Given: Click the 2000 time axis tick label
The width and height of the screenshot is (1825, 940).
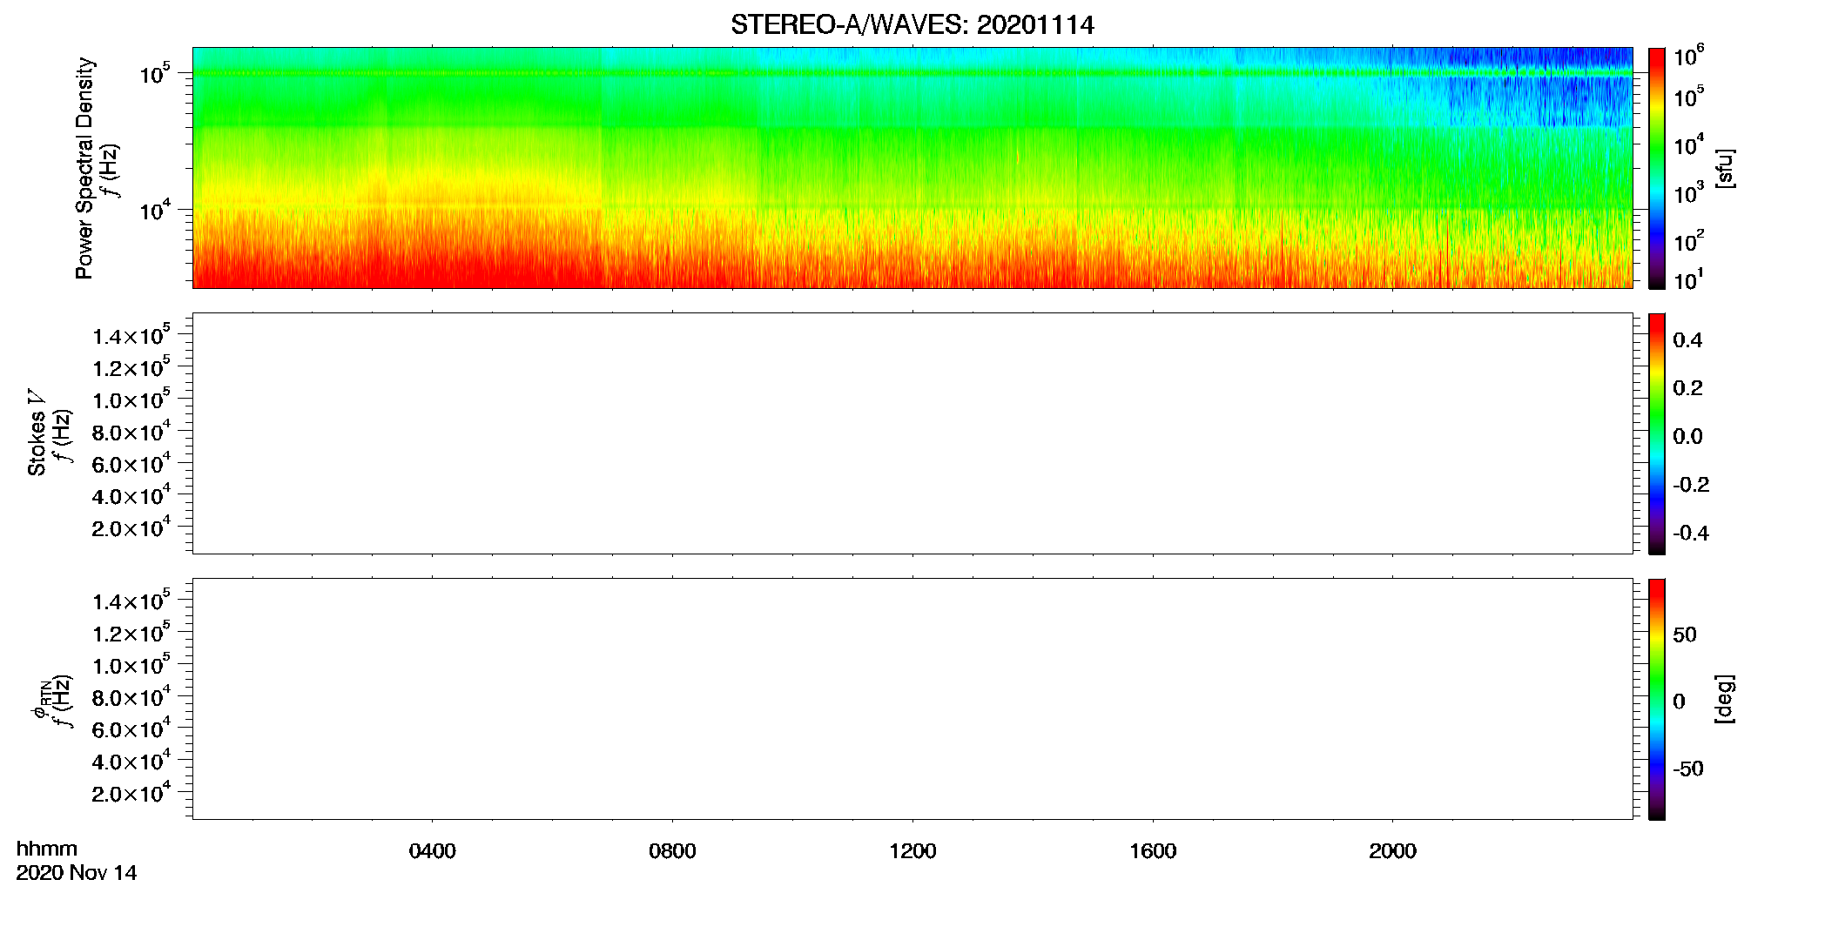Looking at the screenshot, I should coord(1392,851).
